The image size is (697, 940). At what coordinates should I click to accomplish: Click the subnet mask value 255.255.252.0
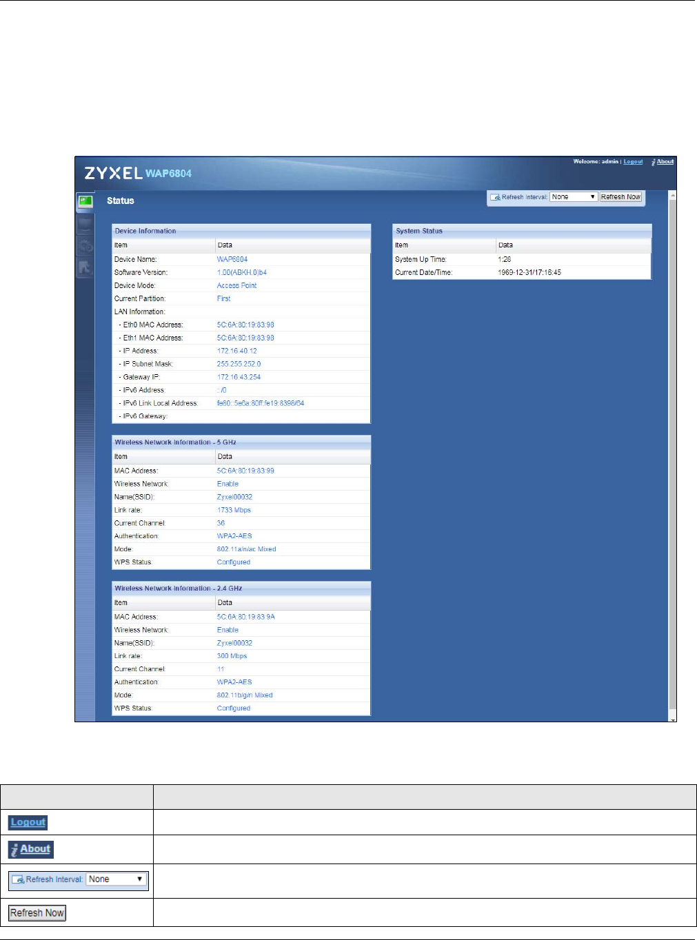(239, 365)
